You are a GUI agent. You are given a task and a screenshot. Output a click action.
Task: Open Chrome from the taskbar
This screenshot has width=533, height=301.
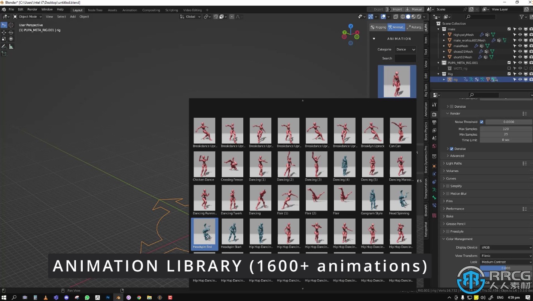click(x=139, y=298)
